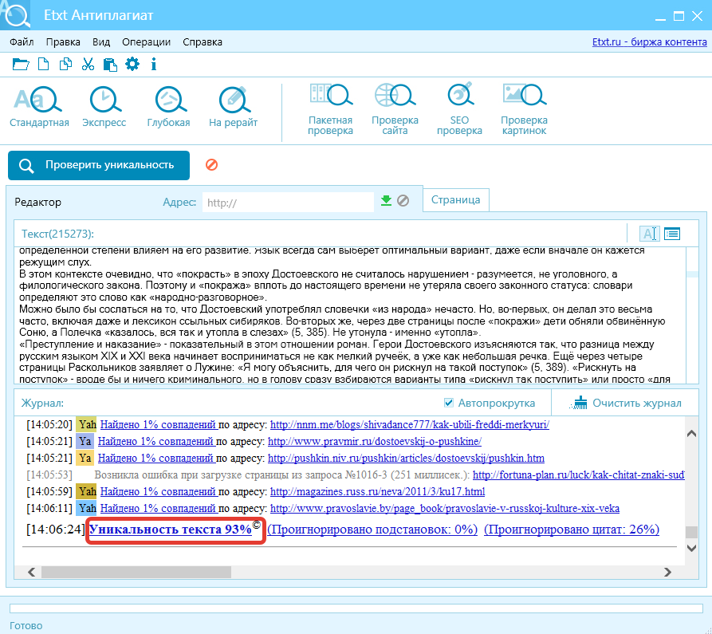
Task: Stop the check with the red cancel icon
Action: [211, 164]
